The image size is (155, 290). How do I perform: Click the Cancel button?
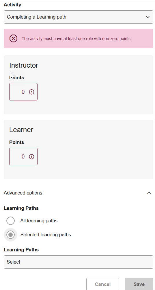click(102, 284)
